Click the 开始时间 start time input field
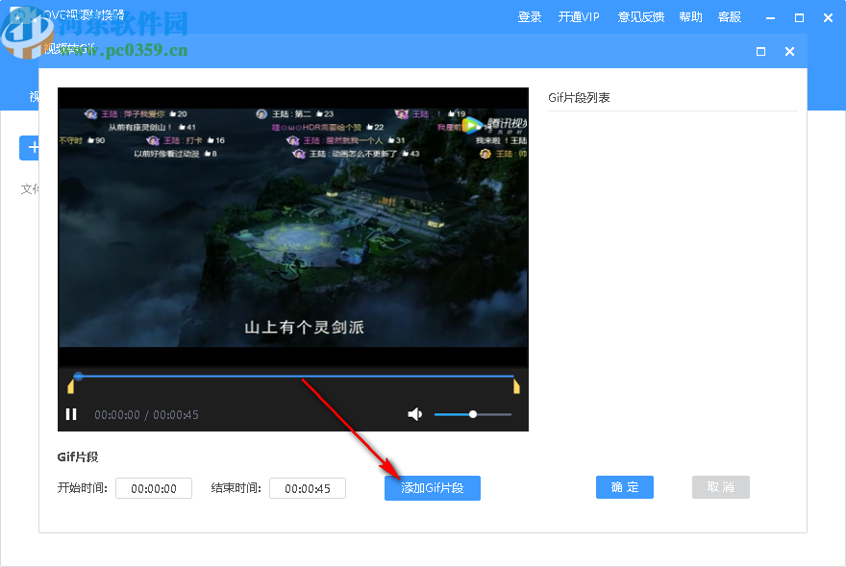This screenshot has height=567, width=846. (153, 487)
